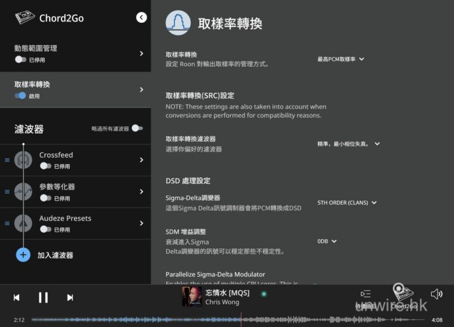Image resolution: width=454 pixels, height=327 pixels.
Task: Skip to the next track
Action: (x=70, y=298)
